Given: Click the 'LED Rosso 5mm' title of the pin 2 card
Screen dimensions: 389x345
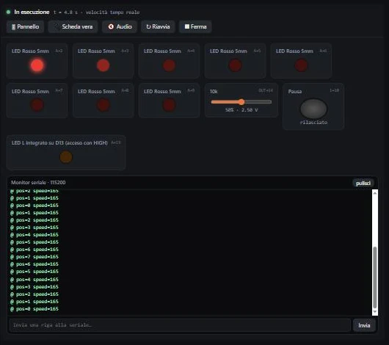Looking at the screenshot, I should (x=30, y=51).
